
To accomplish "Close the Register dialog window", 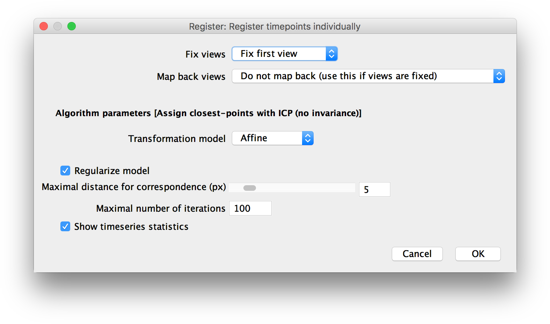I will pos(44,26).
